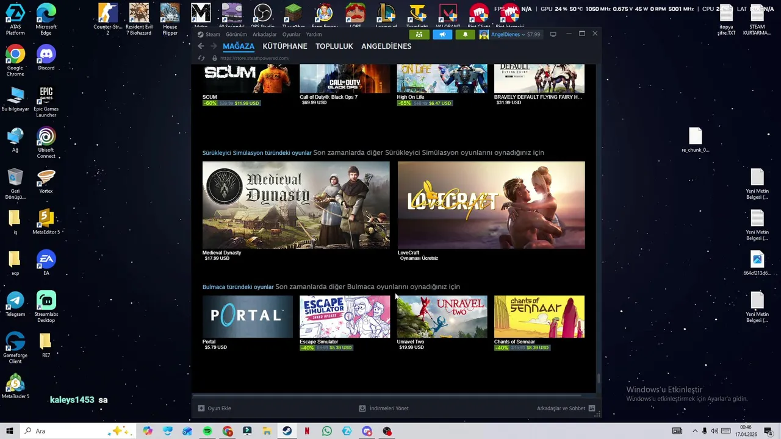Select the Epic Games Launcher desktop icon
Image resolution: width=781 pixels, height=439 pixels.
pyautogui.click(x=46, y=102)
